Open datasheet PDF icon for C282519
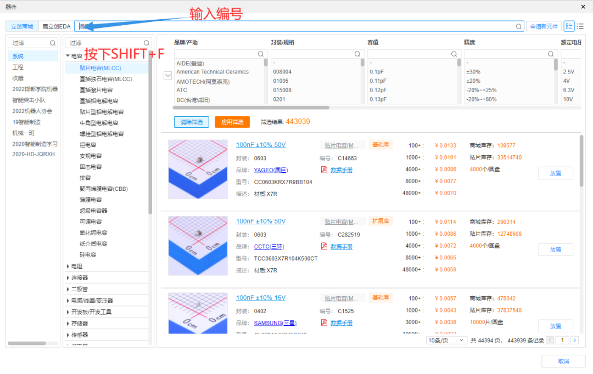The image size is (593, 374). tap(324, 246)
